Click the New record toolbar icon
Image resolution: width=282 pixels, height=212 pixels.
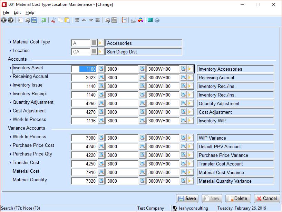tap(20, 20)
